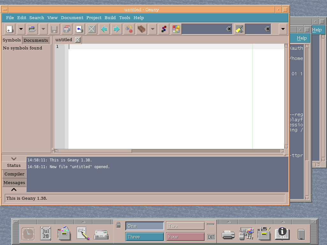Image resolution: width=327 pixels, height=245 pixels.
Task: Save all open files
Action: [66, 29]
